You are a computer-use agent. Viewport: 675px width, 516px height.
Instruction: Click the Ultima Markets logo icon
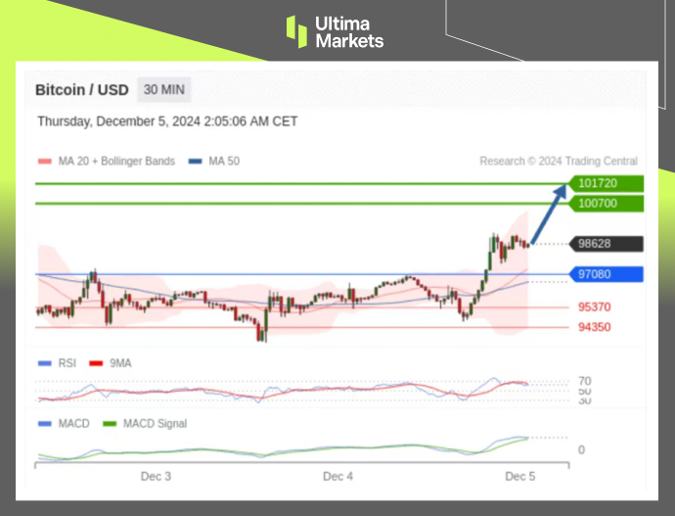point(296,30)
